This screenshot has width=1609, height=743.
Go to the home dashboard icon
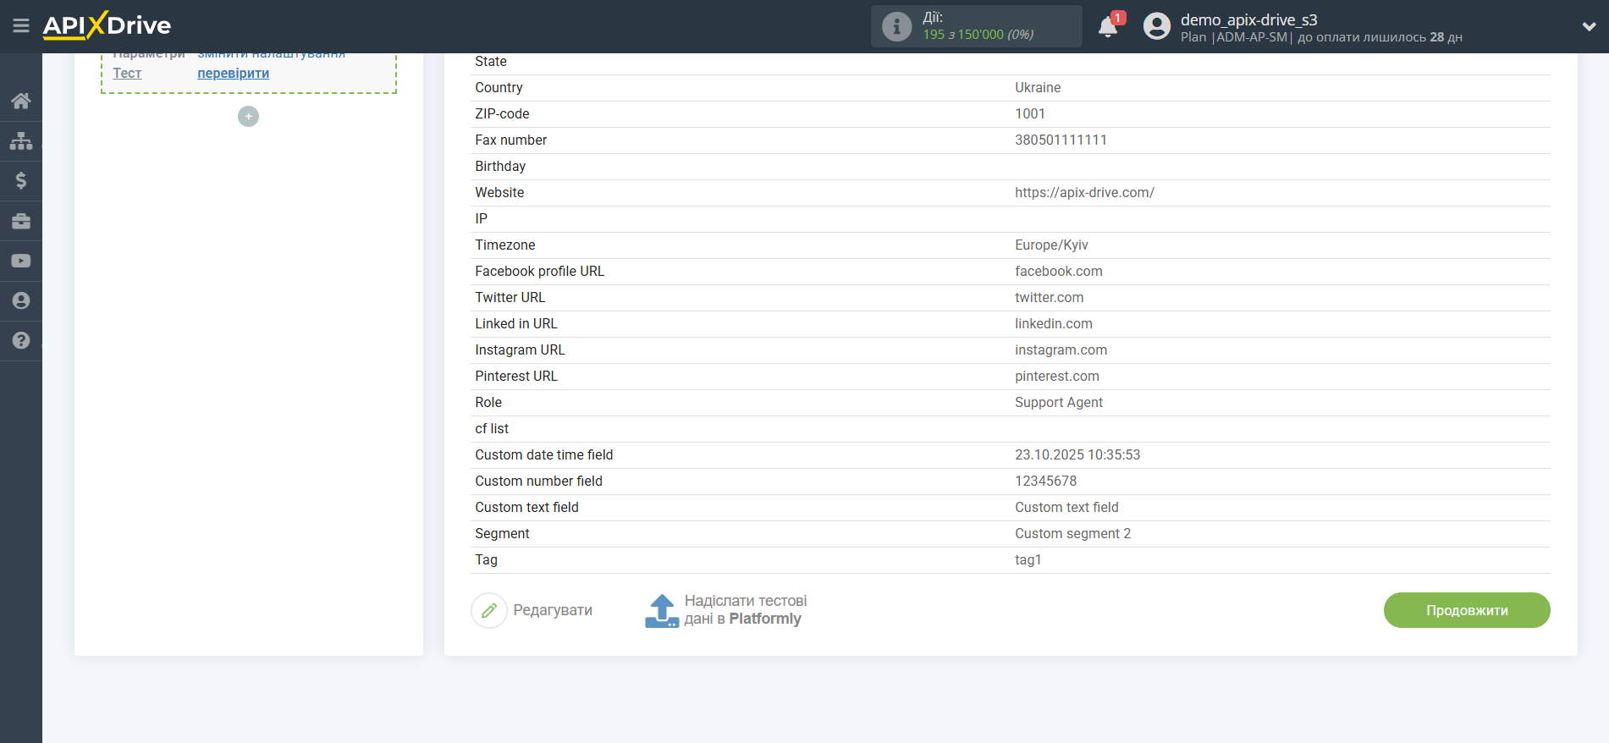[x=21, y=101]
